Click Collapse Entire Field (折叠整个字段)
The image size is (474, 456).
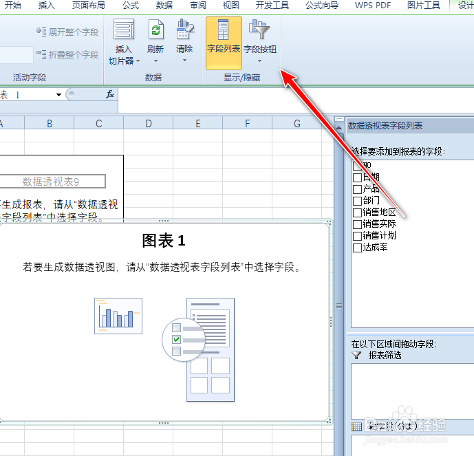(x=67, y=54)
